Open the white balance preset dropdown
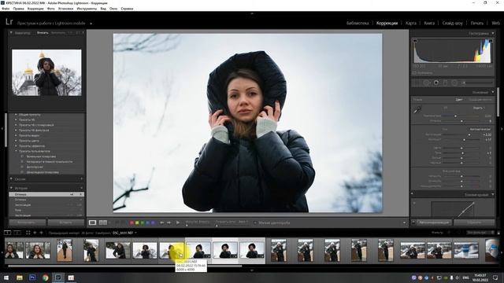 pos(479,108)
